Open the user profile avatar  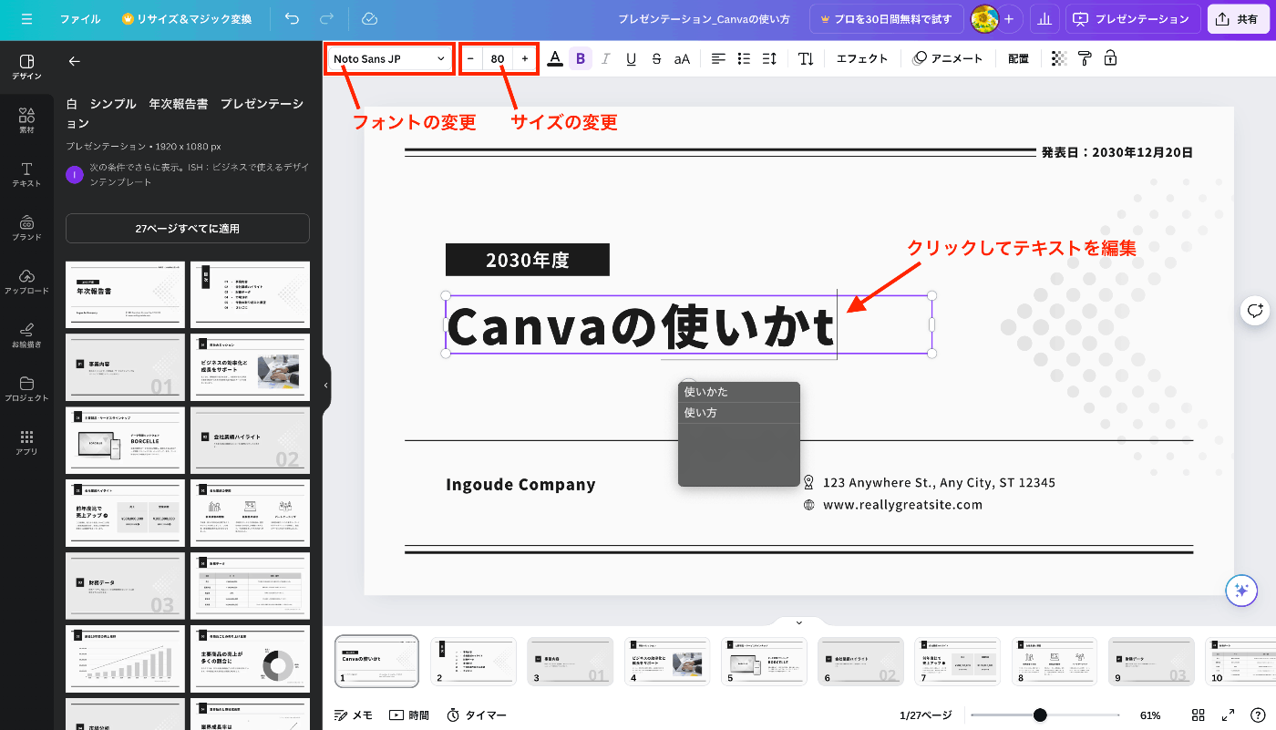983,18
